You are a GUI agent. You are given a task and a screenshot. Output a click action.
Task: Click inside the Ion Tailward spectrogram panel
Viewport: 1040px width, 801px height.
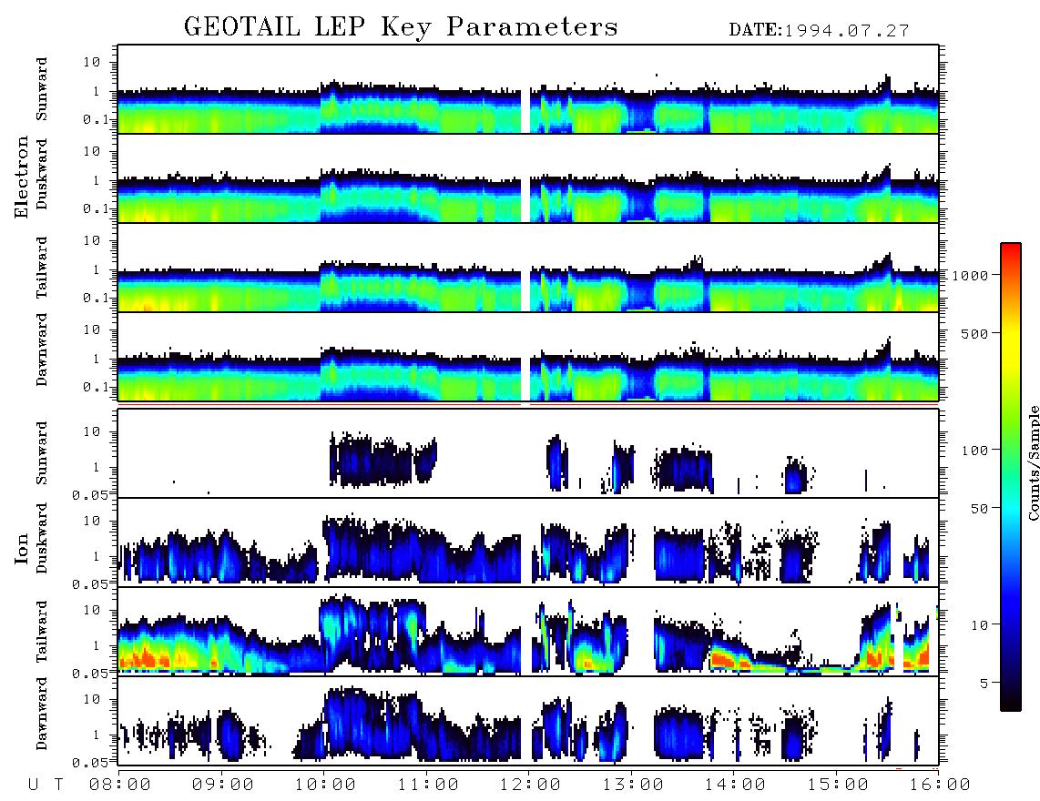click(x=528, y=632)
